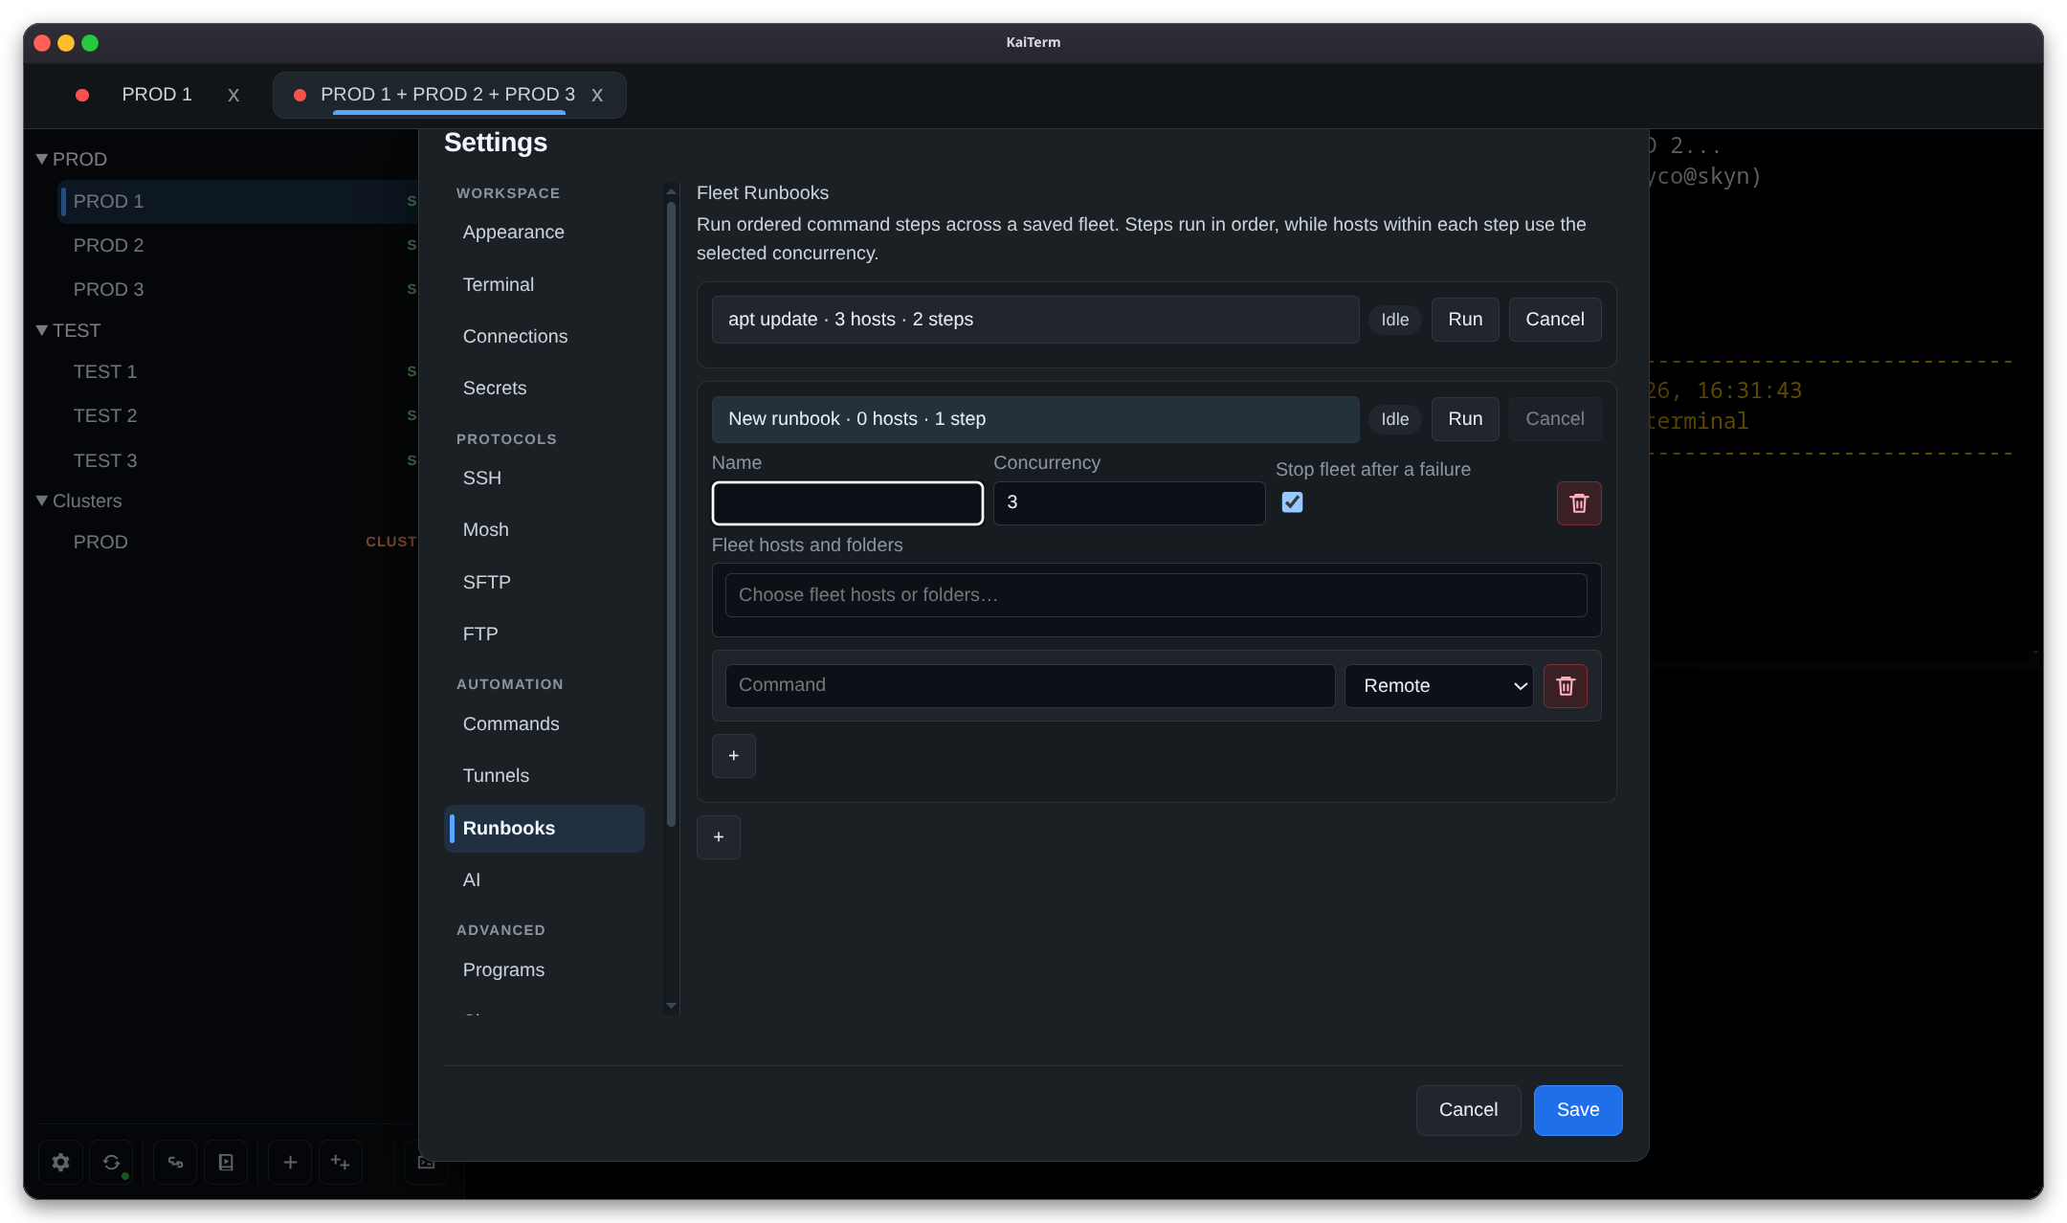Cancel the Settings dialog

[1468, 1110]
